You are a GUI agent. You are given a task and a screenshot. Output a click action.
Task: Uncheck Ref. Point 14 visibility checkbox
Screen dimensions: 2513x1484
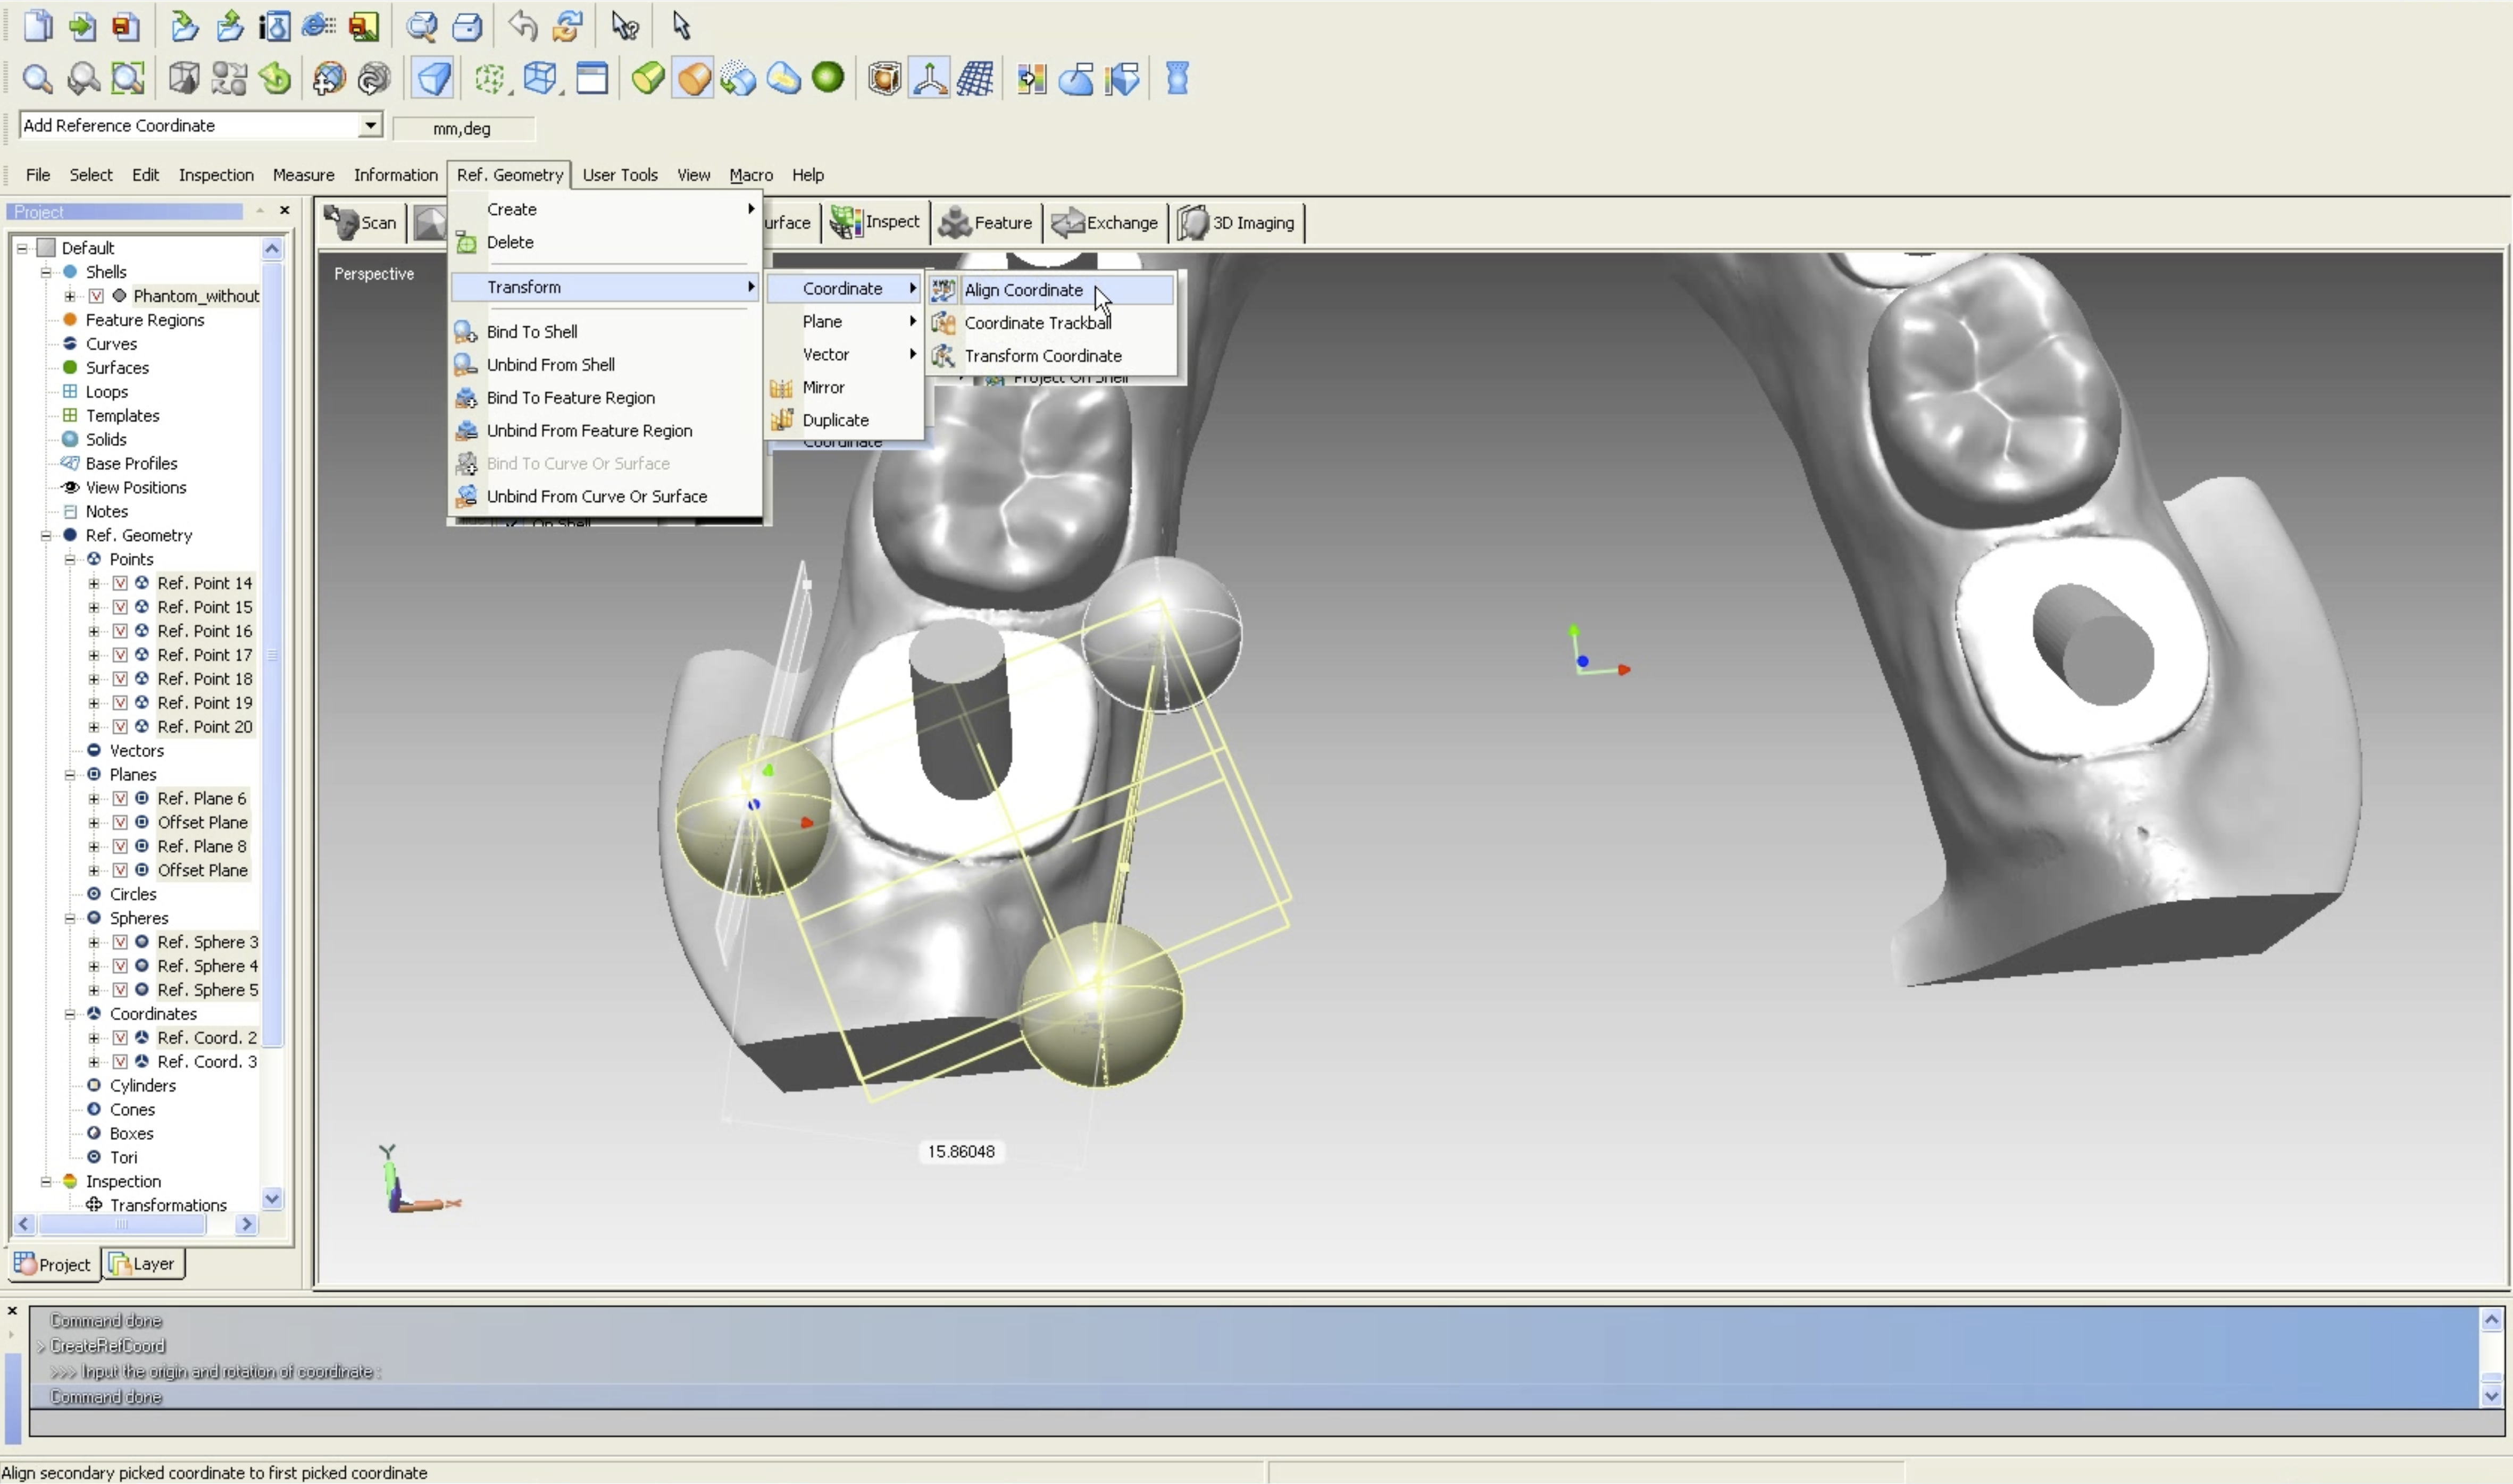(120, 583)
